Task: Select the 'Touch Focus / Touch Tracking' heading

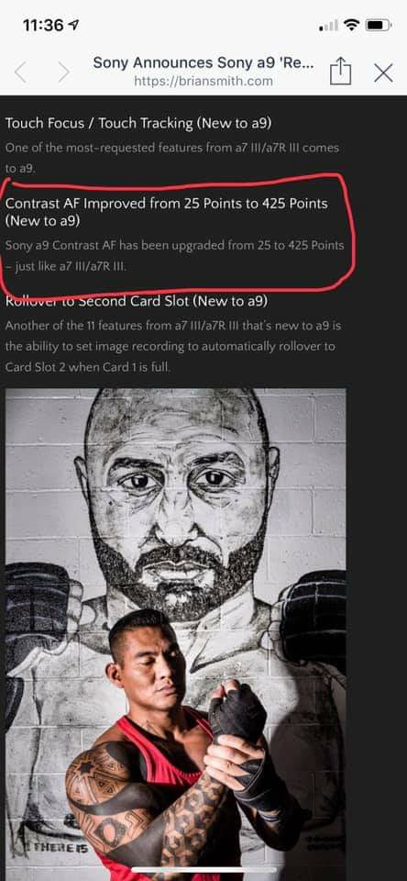Action: coord(138,122)
